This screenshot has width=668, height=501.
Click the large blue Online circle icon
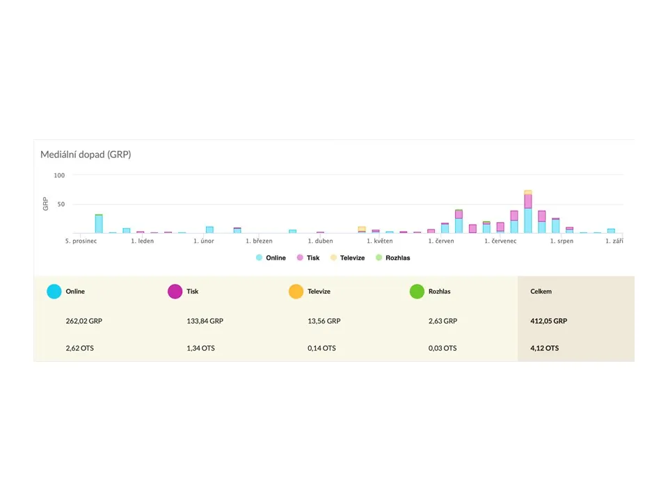(54, 292)
